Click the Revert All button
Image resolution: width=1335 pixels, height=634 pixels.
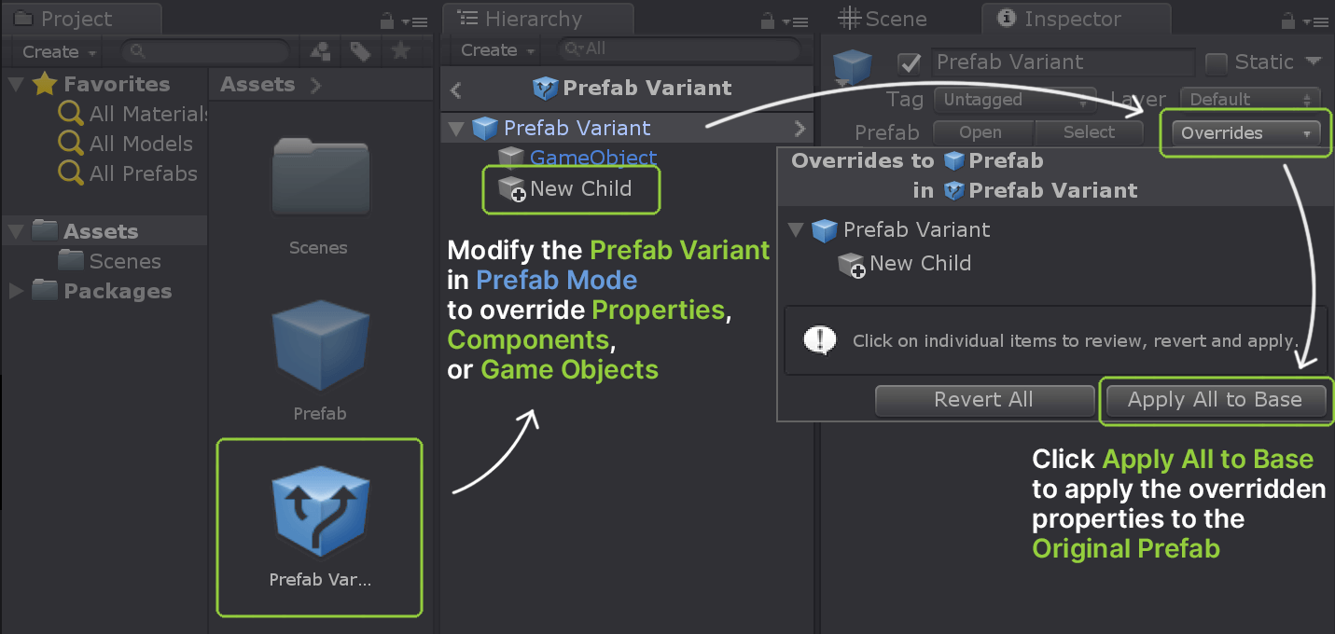[983, 400]
